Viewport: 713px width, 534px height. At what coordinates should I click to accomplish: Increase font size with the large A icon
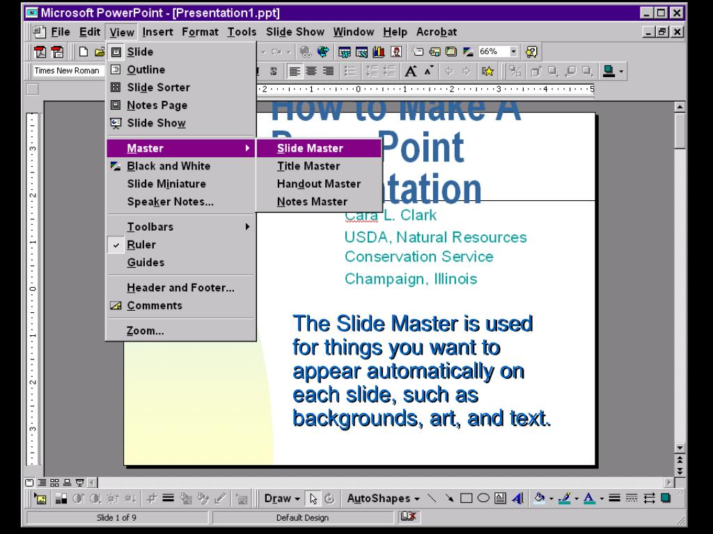(x=411, y=71)
